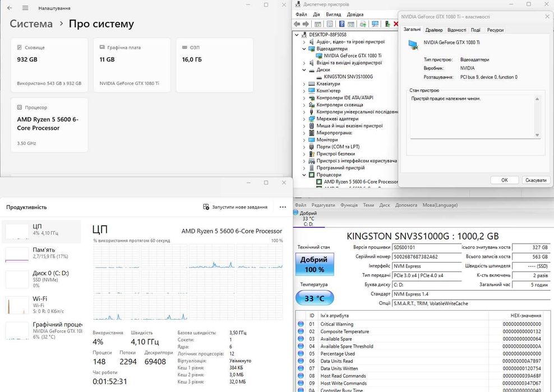Screen dimensions: 554x392
Task: Switch to the Ресурси tab
Action: point(495,30)
